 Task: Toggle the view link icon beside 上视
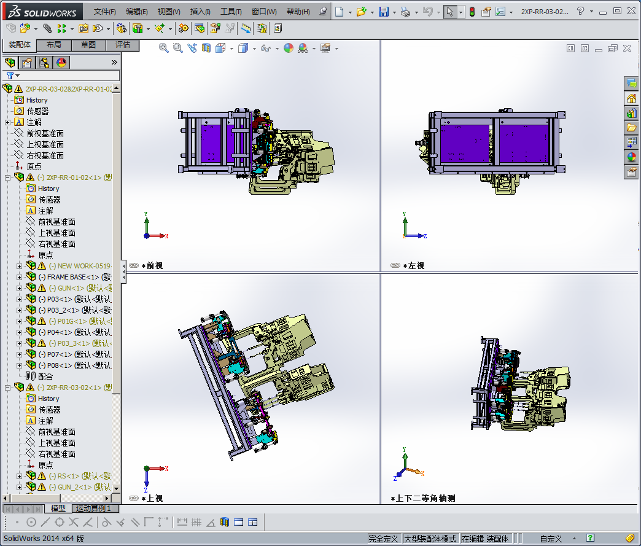134,498
